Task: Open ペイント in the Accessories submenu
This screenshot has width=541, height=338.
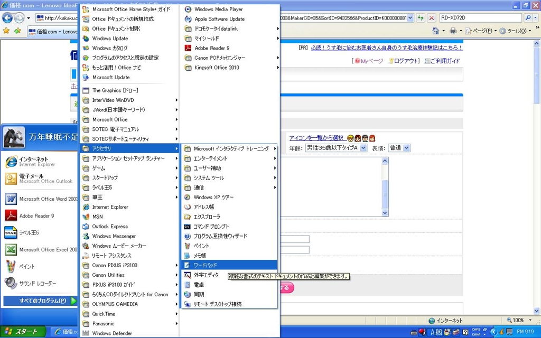Action: point(229,246)
